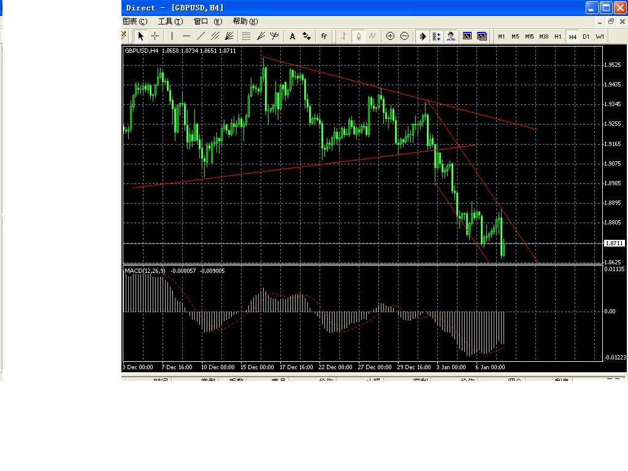628x471 pixels.
Task: Insert text label with A tool
Action: pyautogui.click(x=293, y=36)
